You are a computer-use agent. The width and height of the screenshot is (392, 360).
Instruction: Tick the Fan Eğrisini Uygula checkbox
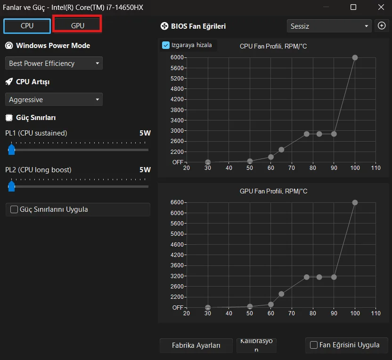[x=314, y=345]
